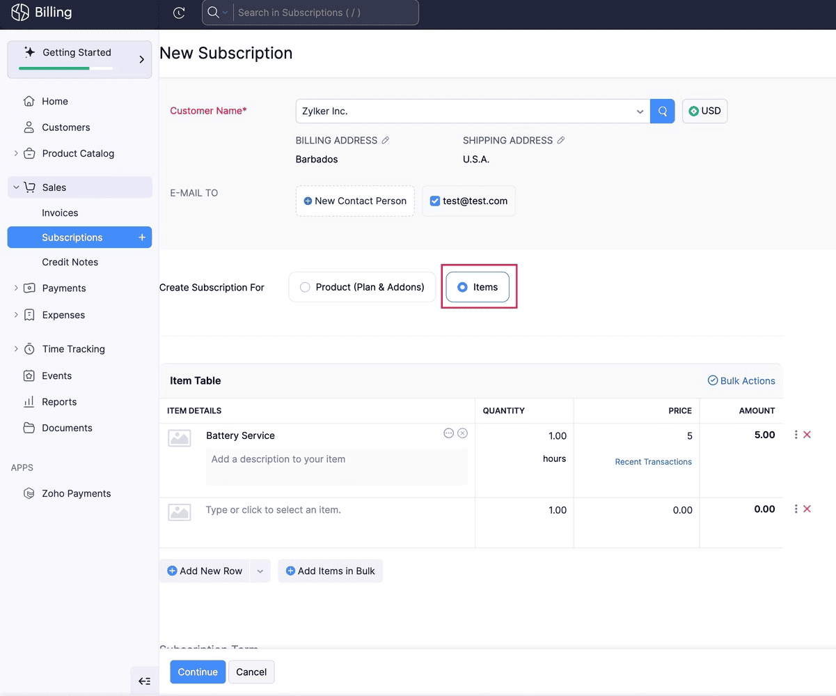This screenshot has height=696, width=836.
Task: Click the Continue button
Action: click(198, 672)
